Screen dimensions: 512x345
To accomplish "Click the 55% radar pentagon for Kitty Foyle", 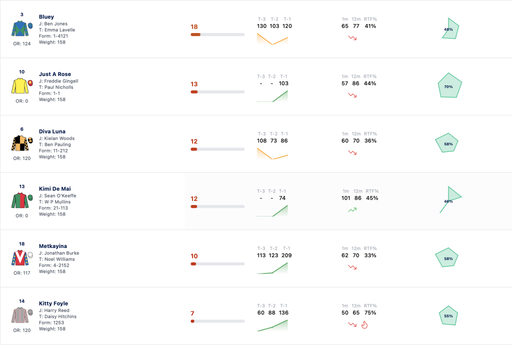I will pyautogui.click(x=448, y=315).
